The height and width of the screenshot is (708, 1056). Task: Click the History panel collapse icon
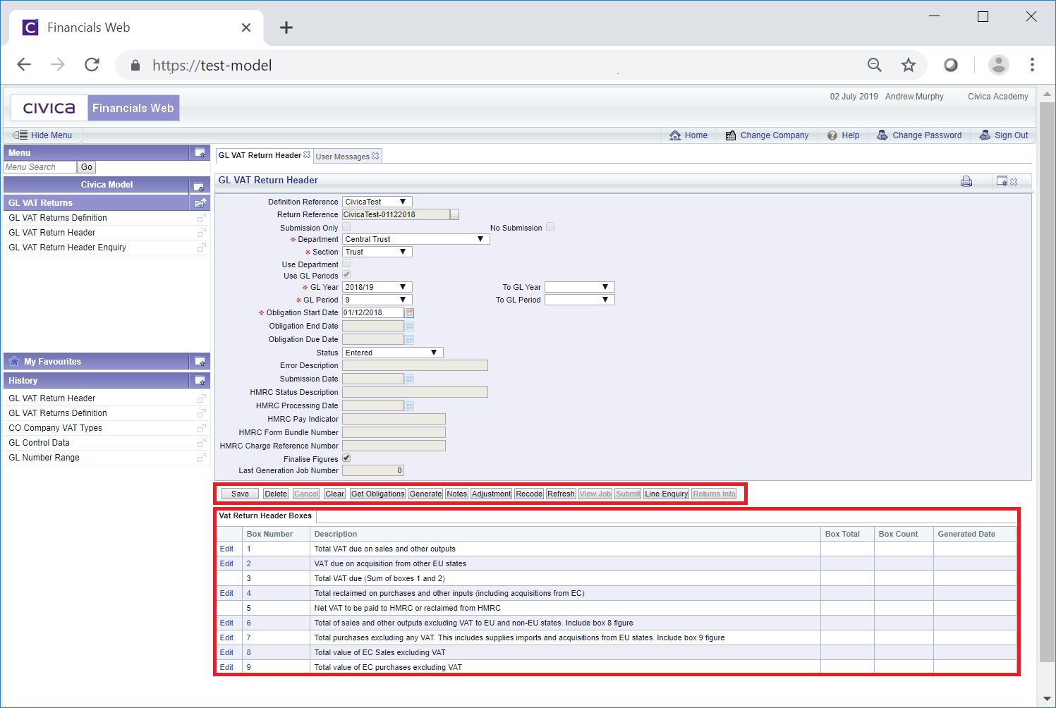click(200, 381)
